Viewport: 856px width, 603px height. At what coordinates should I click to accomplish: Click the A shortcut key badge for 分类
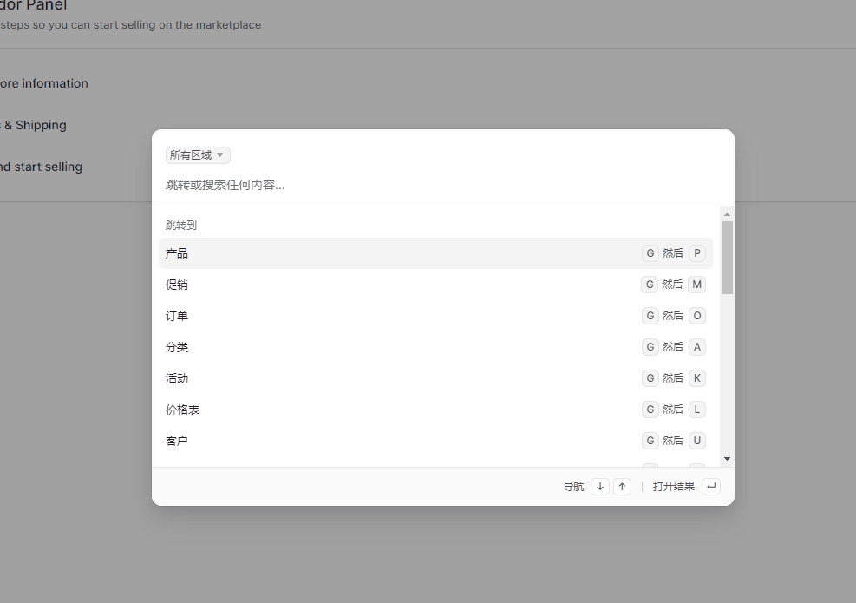696,347
